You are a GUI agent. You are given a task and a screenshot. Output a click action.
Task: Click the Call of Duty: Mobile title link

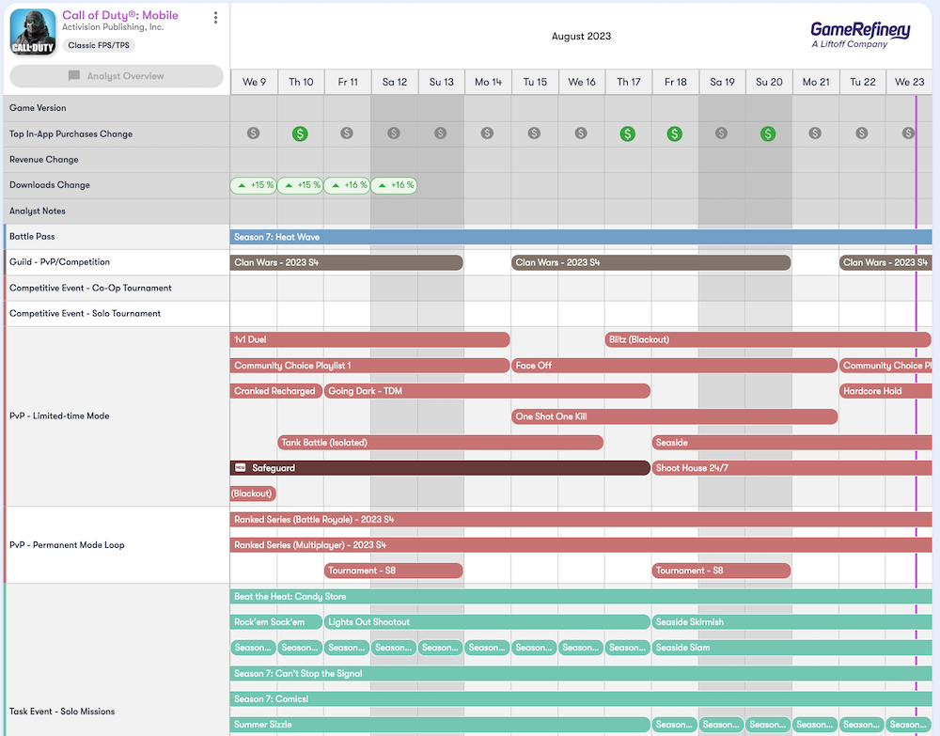pyautogui.click(x=120, y=15)
